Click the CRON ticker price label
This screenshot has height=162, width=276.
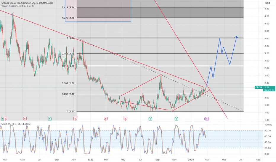259,87
